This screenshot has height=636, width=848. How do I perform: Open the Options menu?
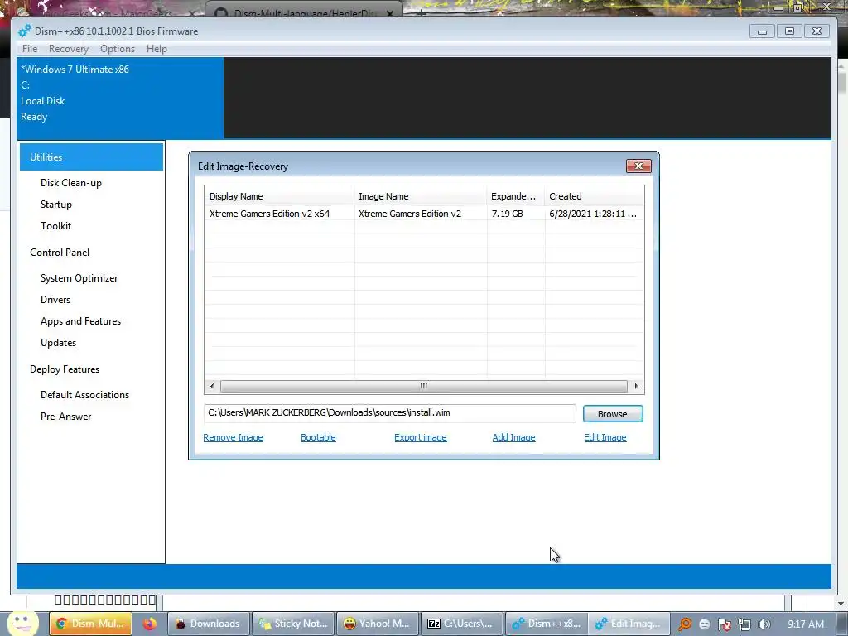click(118, 49)
